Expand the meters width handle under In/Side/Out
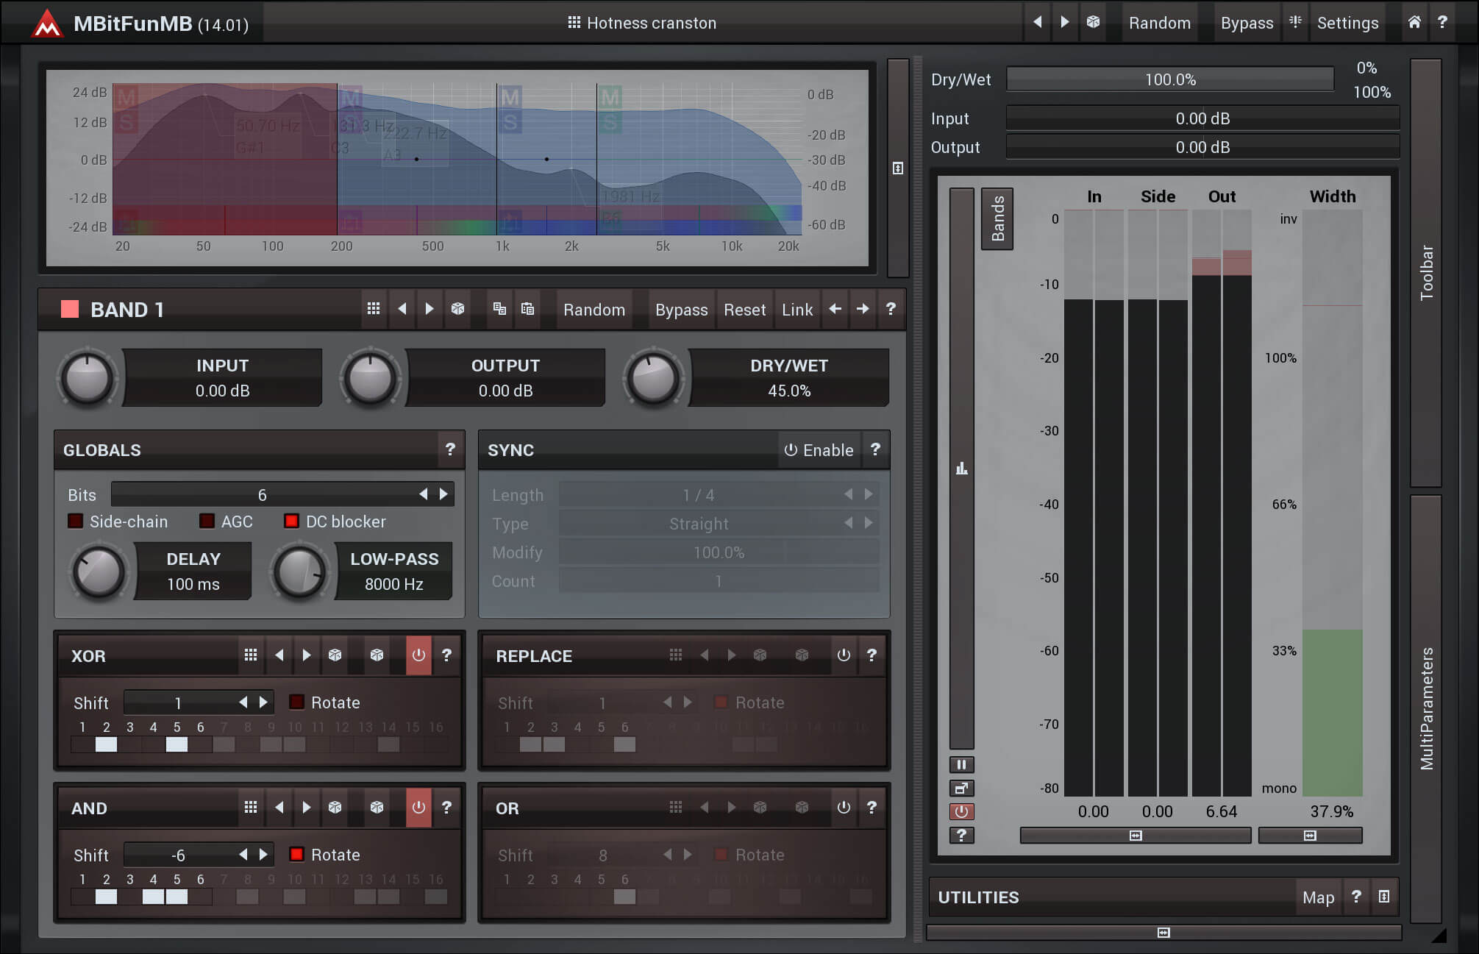The width and height of the screenshot is (1479, 954). (x=1136, y=836)
